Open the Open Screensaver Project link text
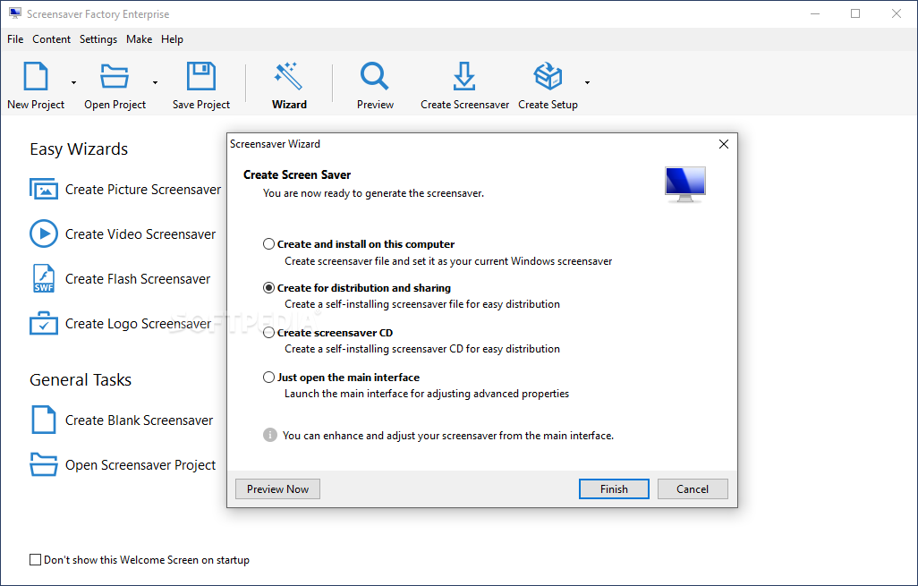Image resolution: width=918 pixels, height=586 pixels. (x=140, y=465)
